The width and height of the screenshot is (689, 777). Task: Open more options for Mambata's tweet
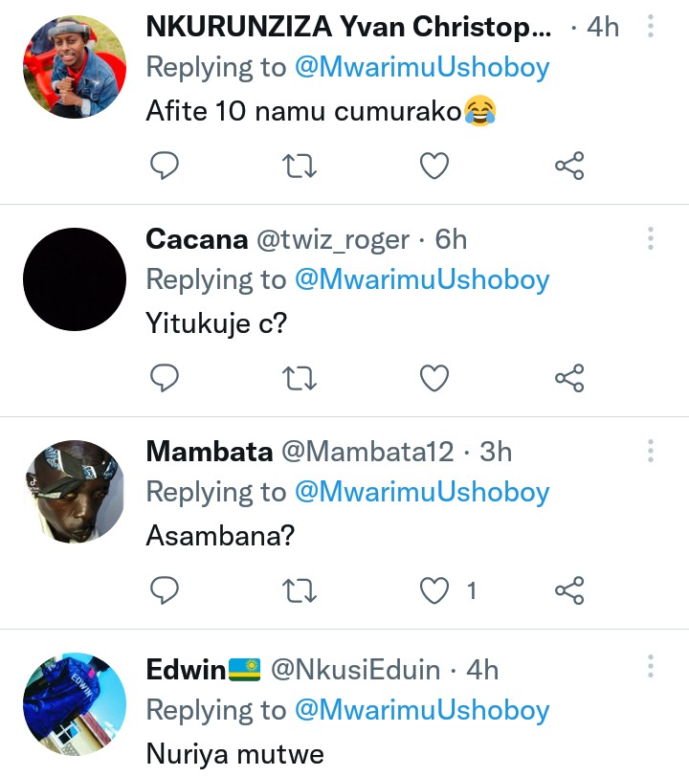coord(651,452)
